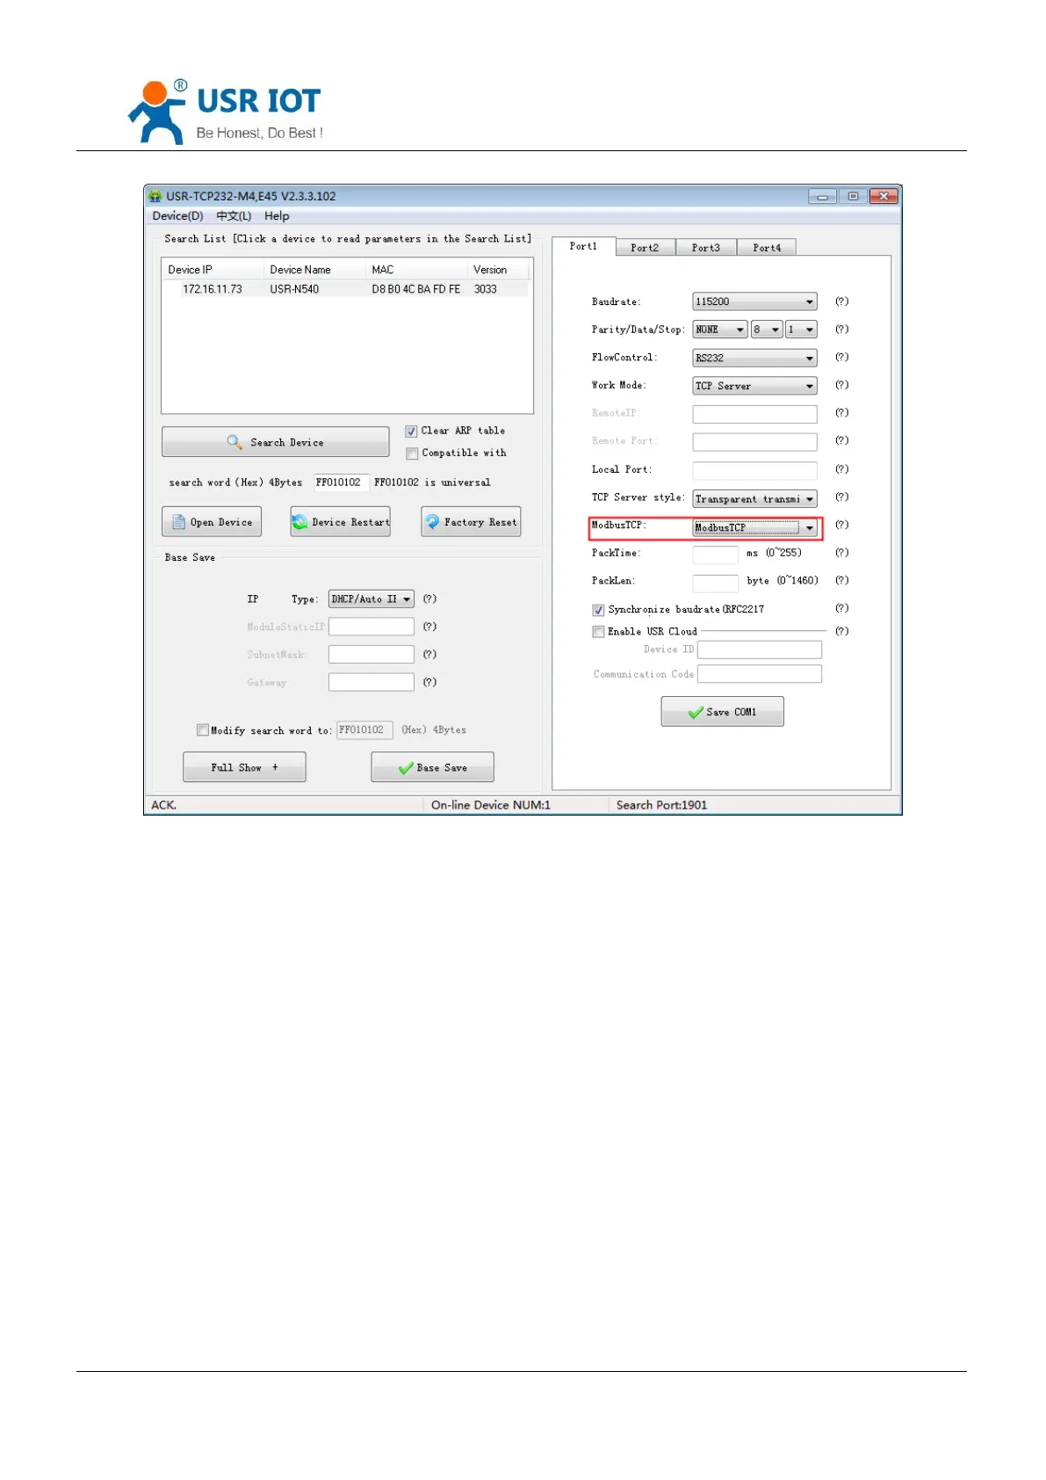Switch to the Port4 tab
This screenshot has width=1046, height=1480.
point(767,248)
